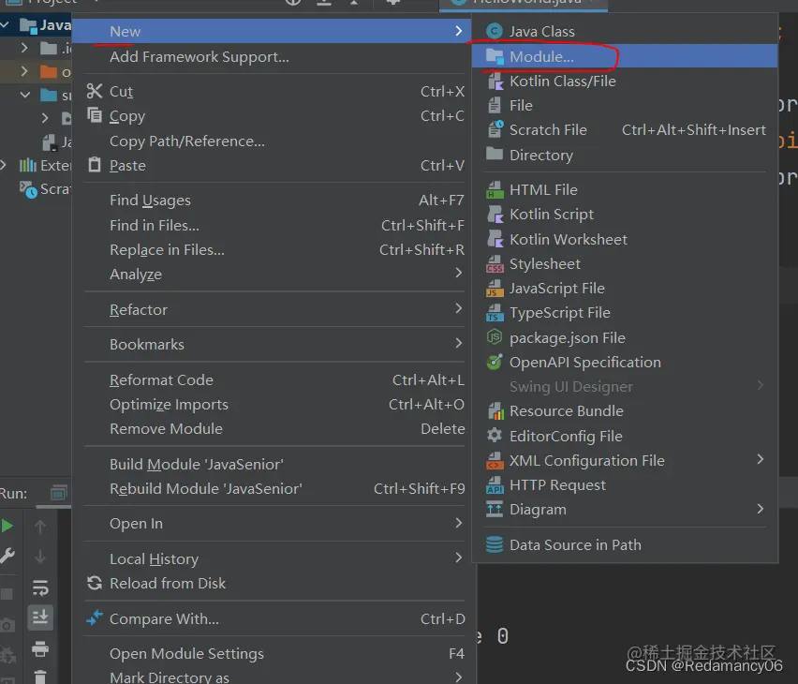Screen dimensions: 798x684
Task: Click the Scratch File icon
Action: pyautogui.click(x=495, y=129)
